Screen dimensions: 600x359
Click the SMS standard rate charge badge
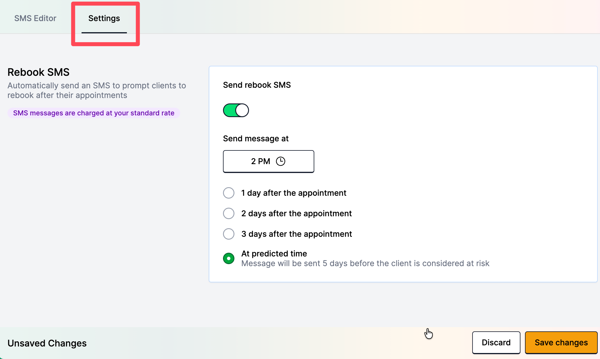(x=94, y=113)
